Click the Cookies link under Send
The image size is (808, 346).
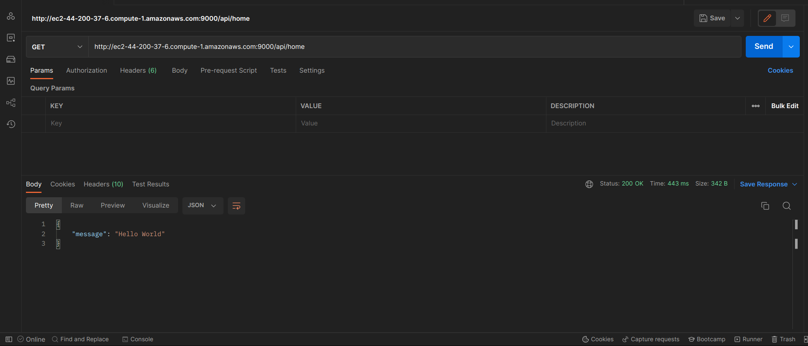780,70
